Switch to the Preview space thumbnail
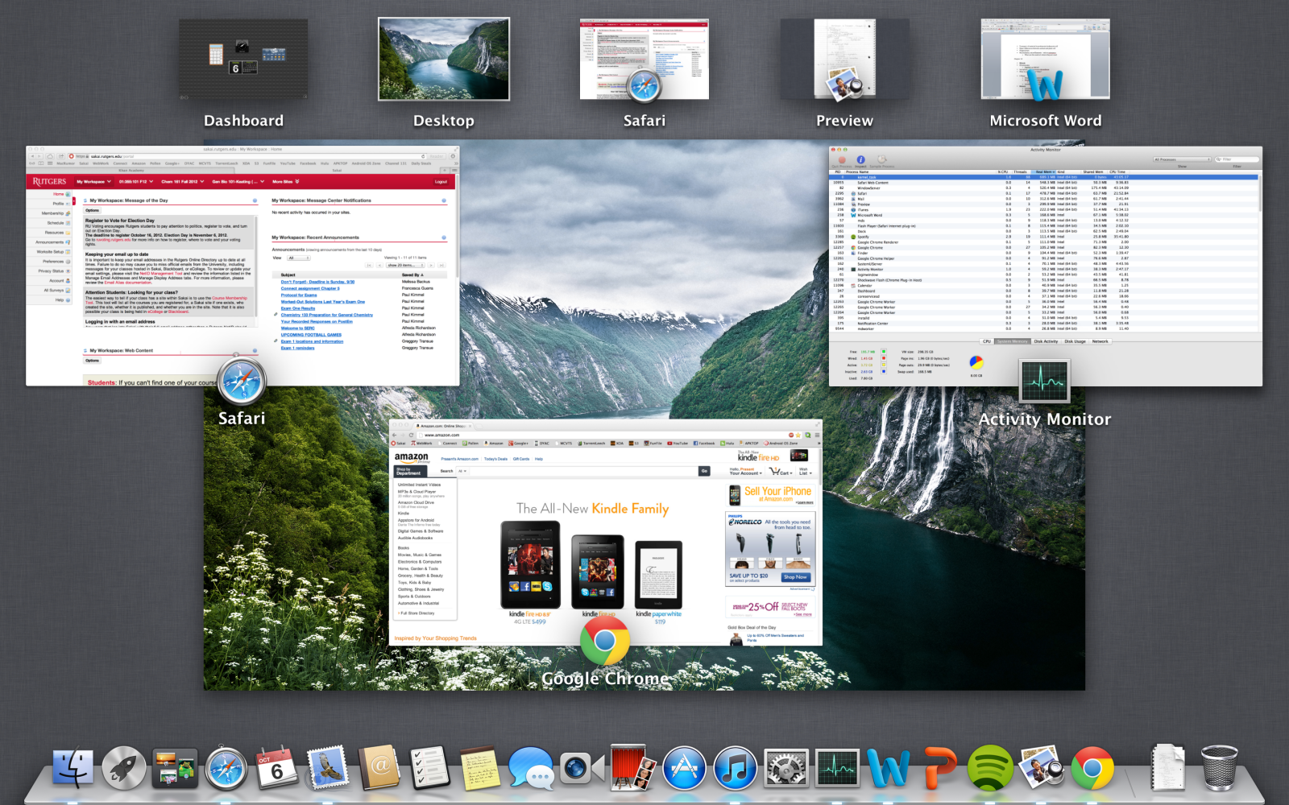The width and height of the screenshot is (1289, 805). tap(844, 60)
